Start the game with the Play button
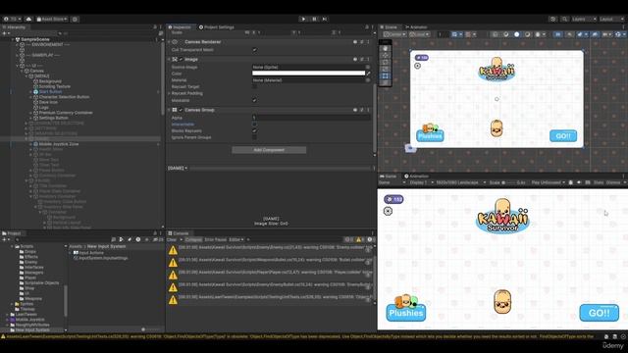This screenshot has height=353, width=628. 303,19
